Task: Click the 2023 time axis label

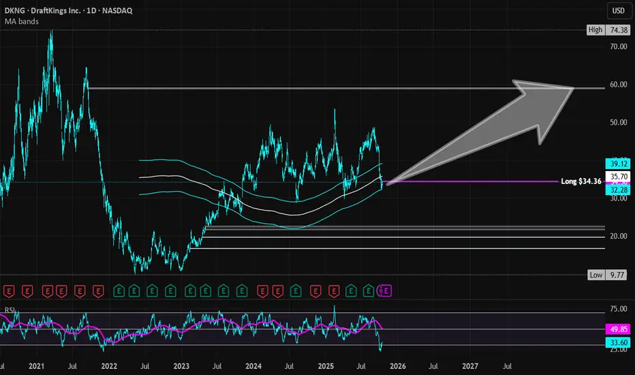Action: (x=181, y=366)
